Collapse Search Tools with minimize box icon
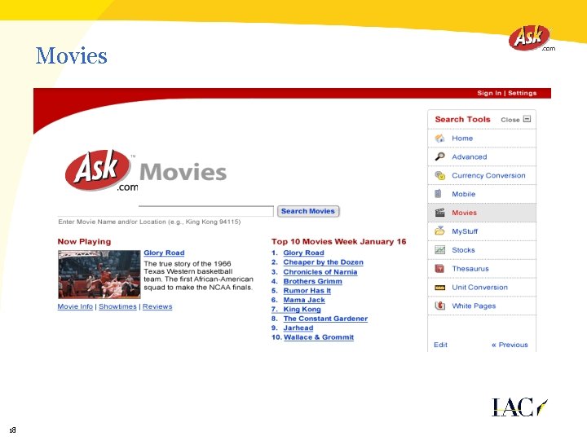587x440 pixels. pos(527,119)
